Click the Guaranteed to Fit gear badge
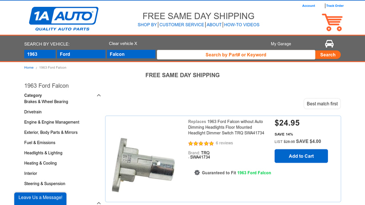Viewport: 365px width, 205px height. click(197, 173)
